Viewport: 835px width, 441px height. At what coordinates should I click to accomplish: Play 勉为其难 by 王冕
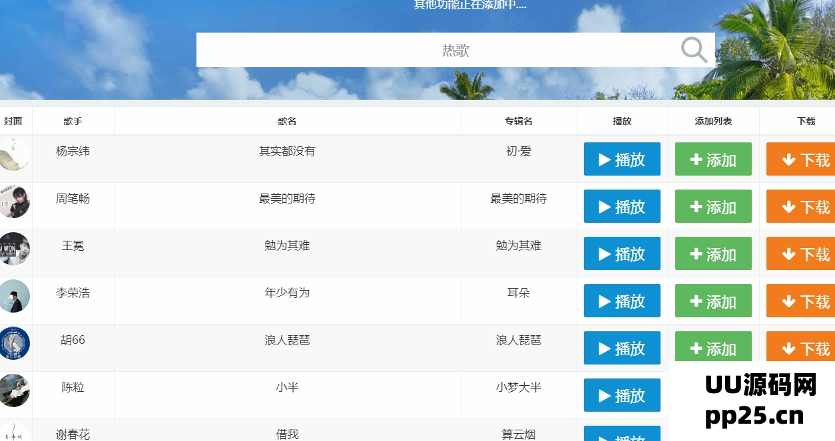coord(621,253)
